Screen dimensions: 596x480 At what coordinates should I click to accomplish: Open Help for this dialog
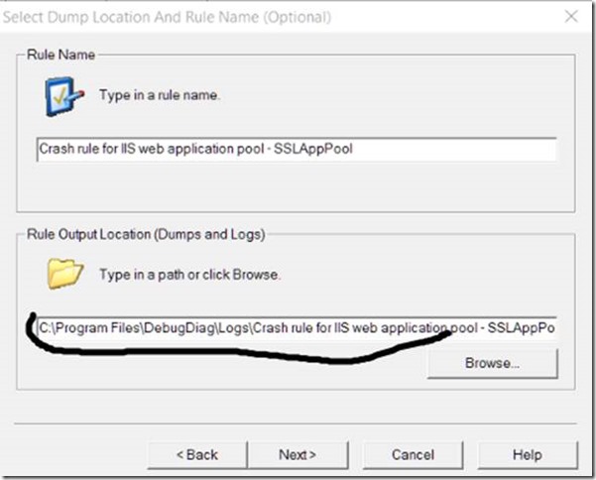tap(527, 454)
